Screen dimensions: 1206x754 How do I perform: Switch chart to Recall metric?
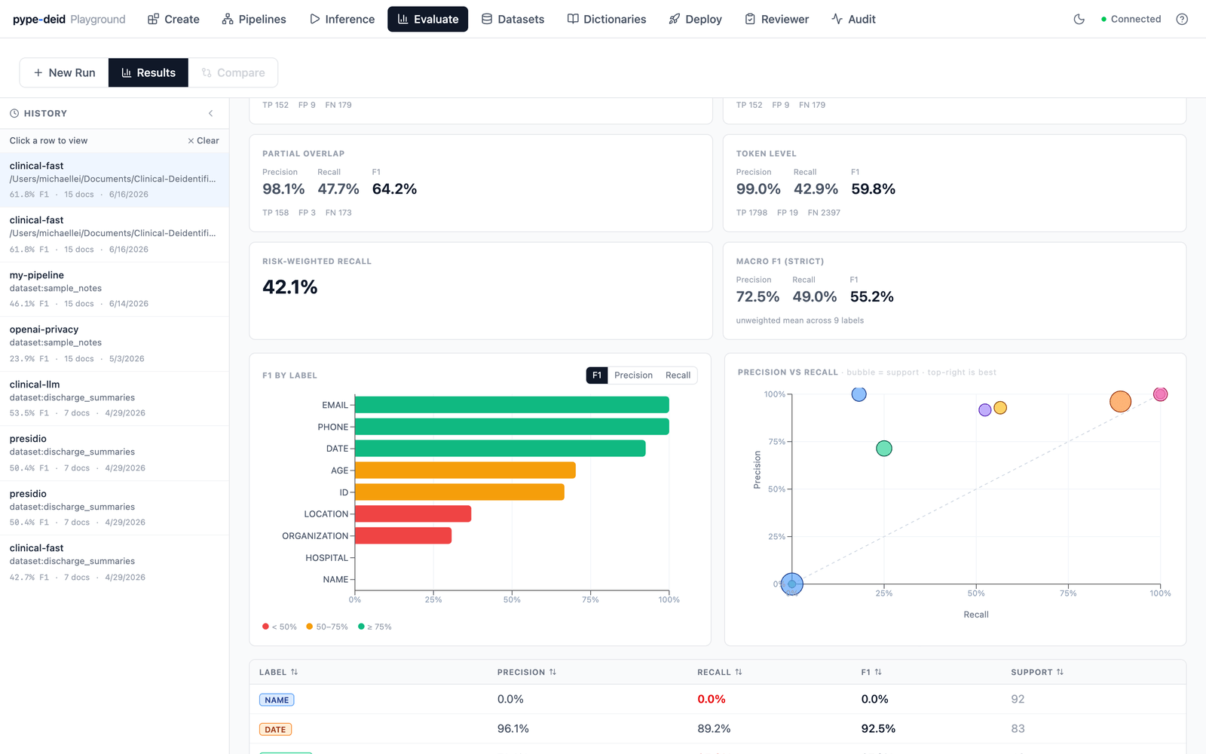point(678,375)
